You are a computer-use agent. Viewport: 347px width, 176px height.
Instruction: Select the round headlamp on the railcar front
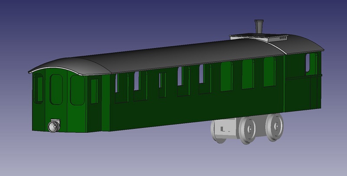pyautogui.click(x=53, y=127)
